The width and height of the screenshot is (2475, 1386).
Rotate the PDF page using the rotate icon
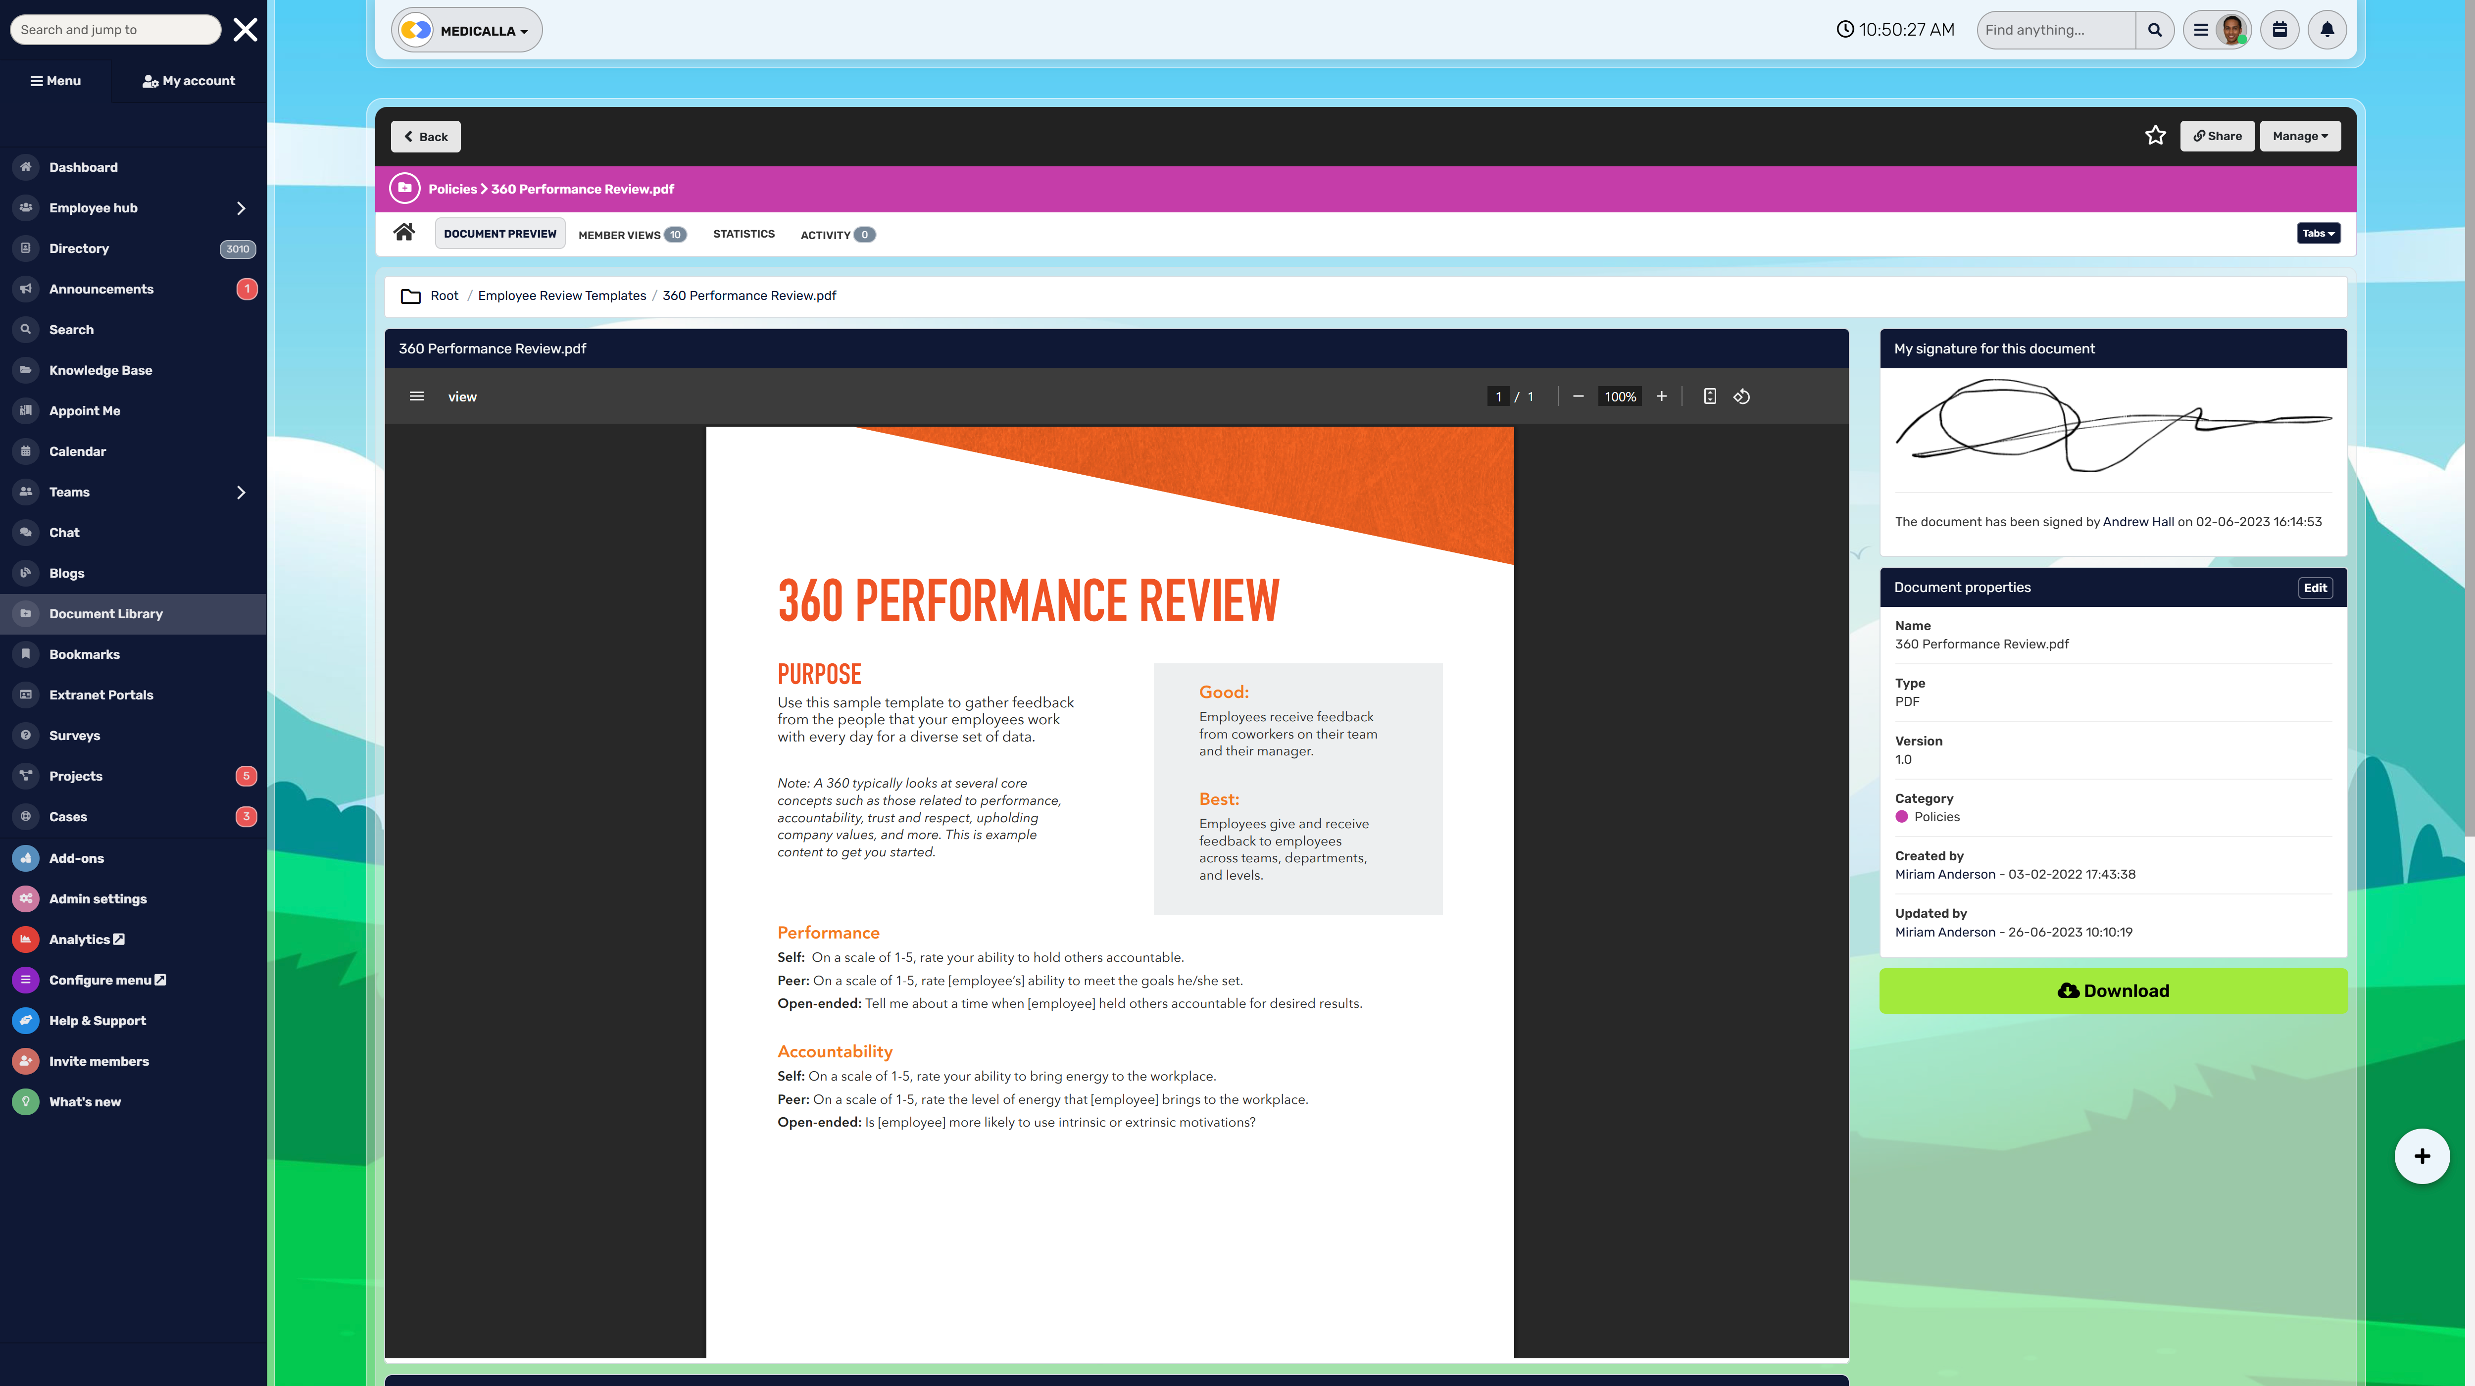point(1742,396)
